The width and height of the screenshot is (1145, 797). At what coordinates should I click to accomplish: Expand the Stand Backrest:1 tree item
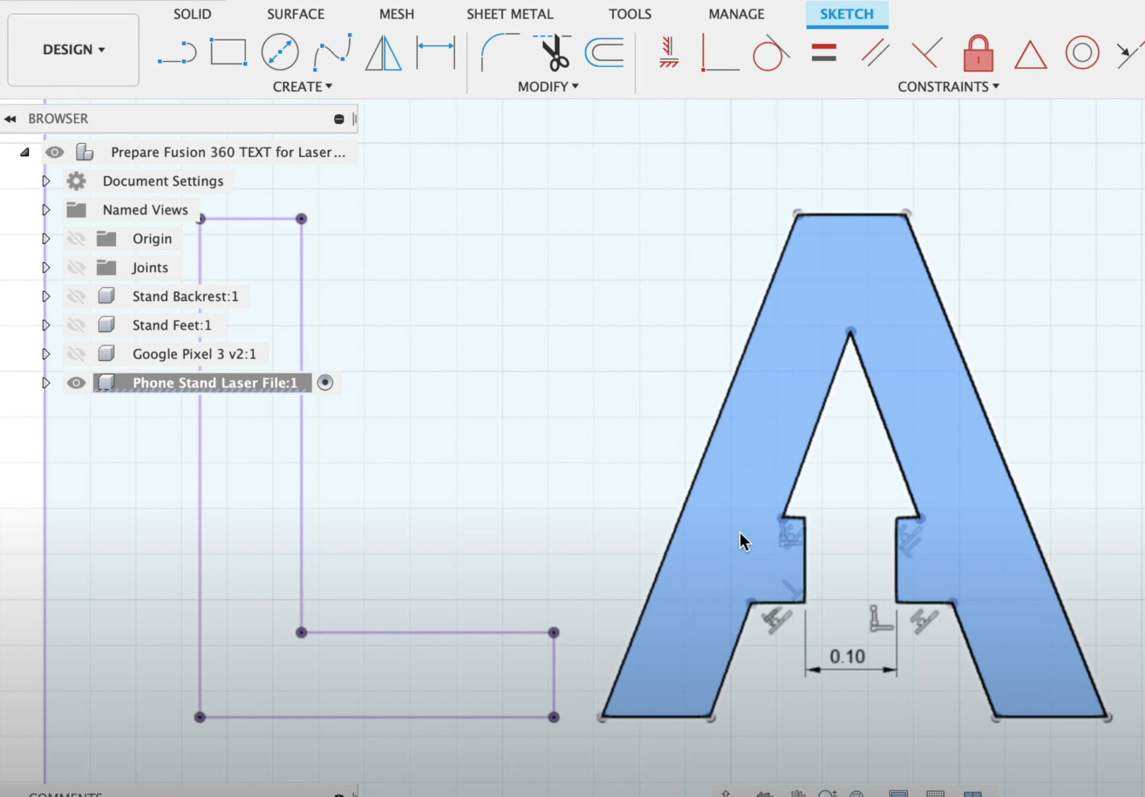point(46,296)
